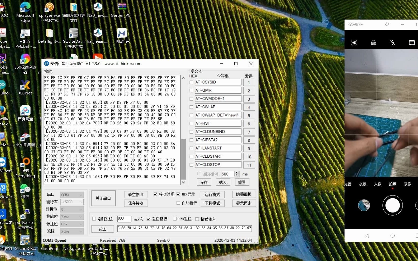
Task: Tap phone back navigation triangle
Action: click(367, 236)
